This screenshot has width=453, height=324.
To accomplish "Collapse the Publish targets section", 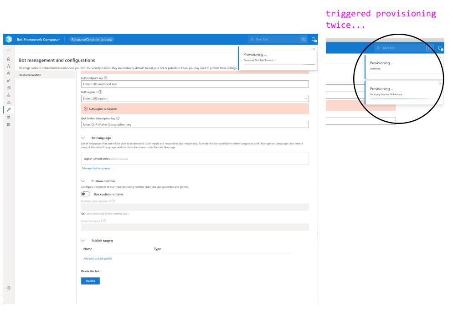I will tap(83, 241).
